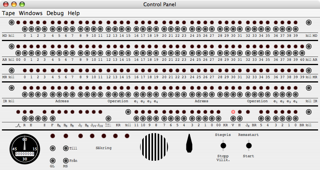
Task: Push the MS Till power-on button
Action: click(x=66, y=148)
